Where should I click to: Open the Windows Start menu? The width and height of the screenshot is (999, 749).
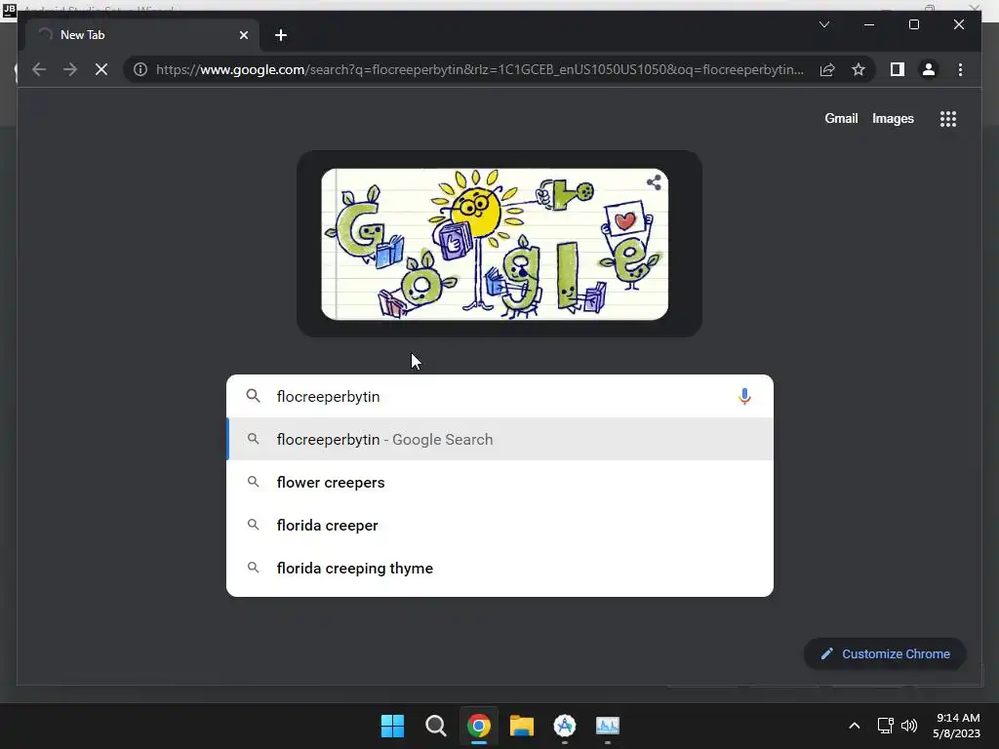[x=392, y=726]
